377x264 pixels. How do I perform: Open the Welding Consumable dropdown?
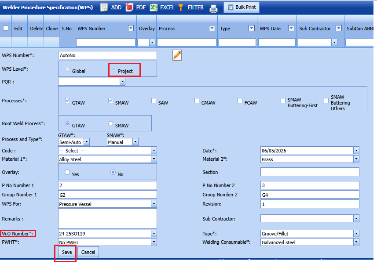(x=356, y=242)
